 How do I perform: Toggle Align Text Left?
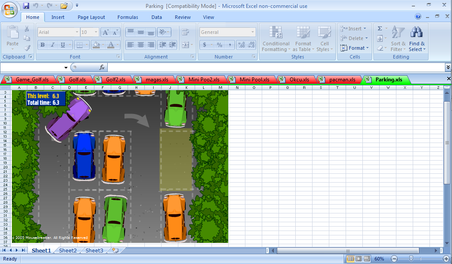coord(131,44)
